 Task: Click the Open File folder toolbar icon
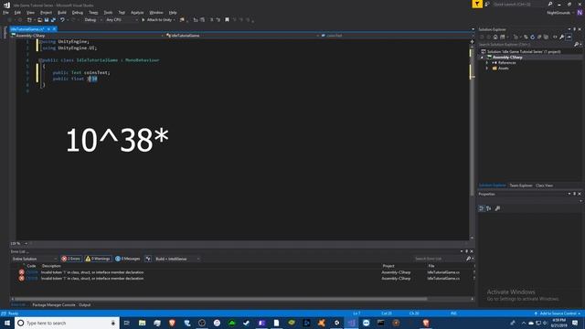[x=39, y=20]
